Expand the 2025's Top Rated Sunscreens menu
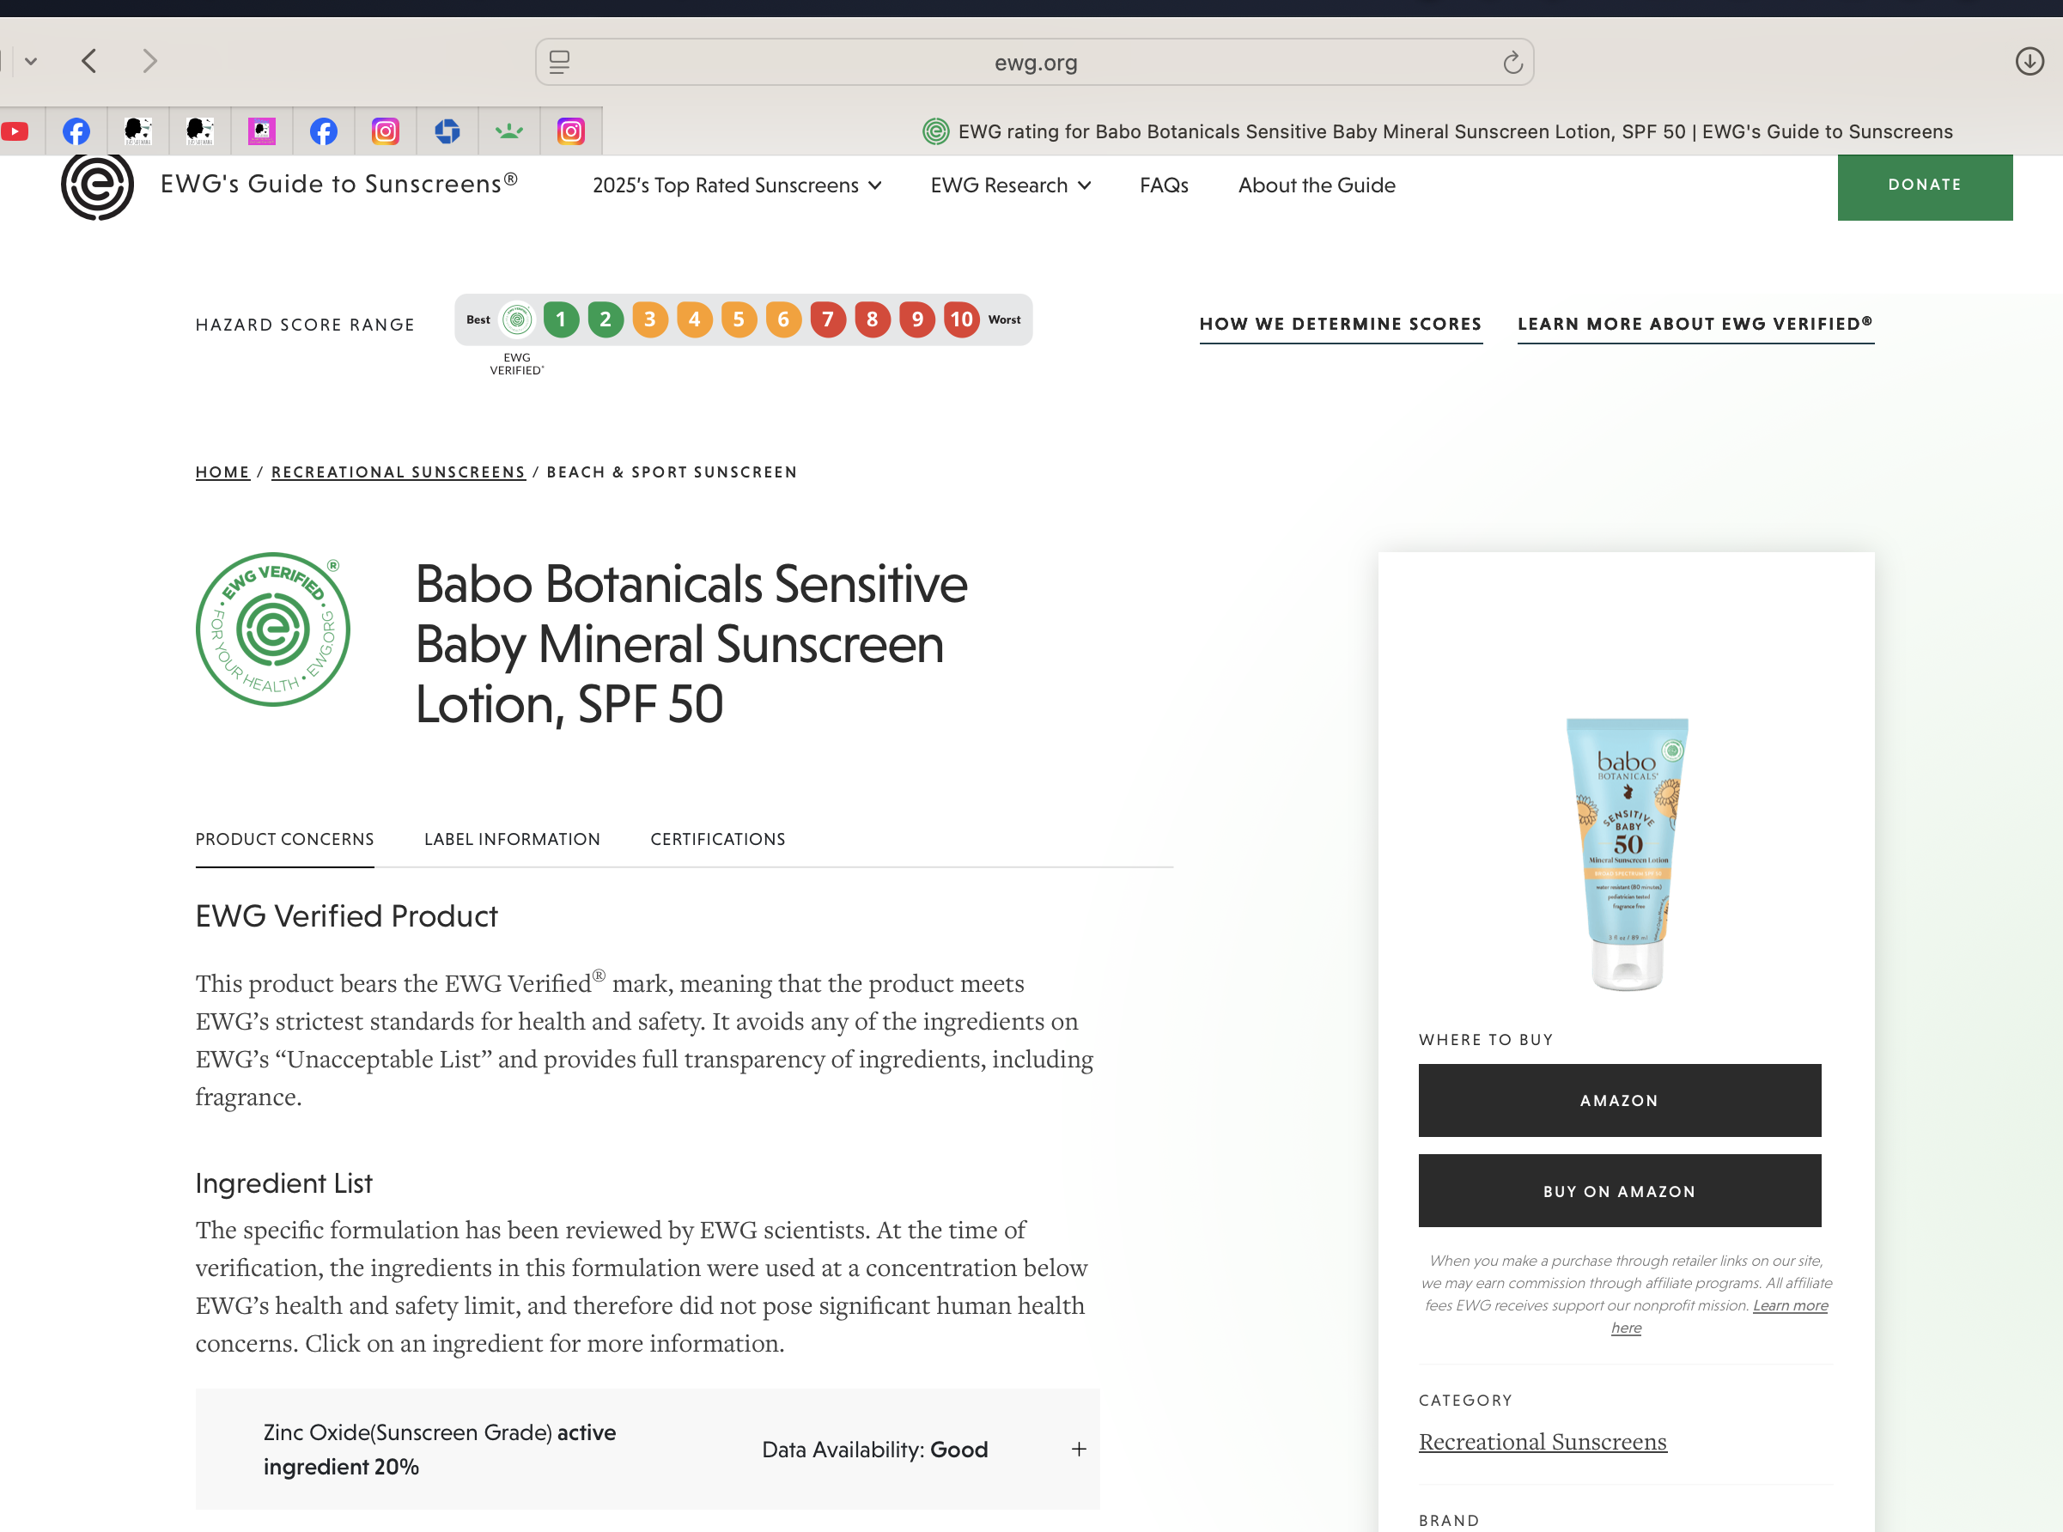The image size is (2063, 1532). (737, 185)
